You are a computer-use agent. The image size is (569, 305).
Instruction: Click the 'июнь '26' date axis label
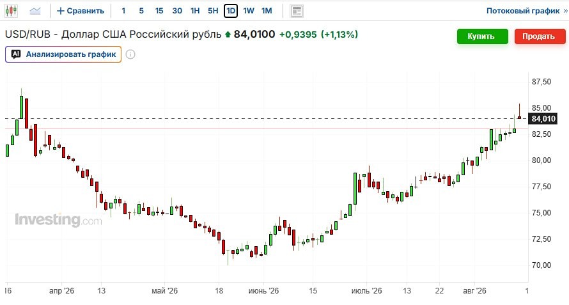click(263, 291)
